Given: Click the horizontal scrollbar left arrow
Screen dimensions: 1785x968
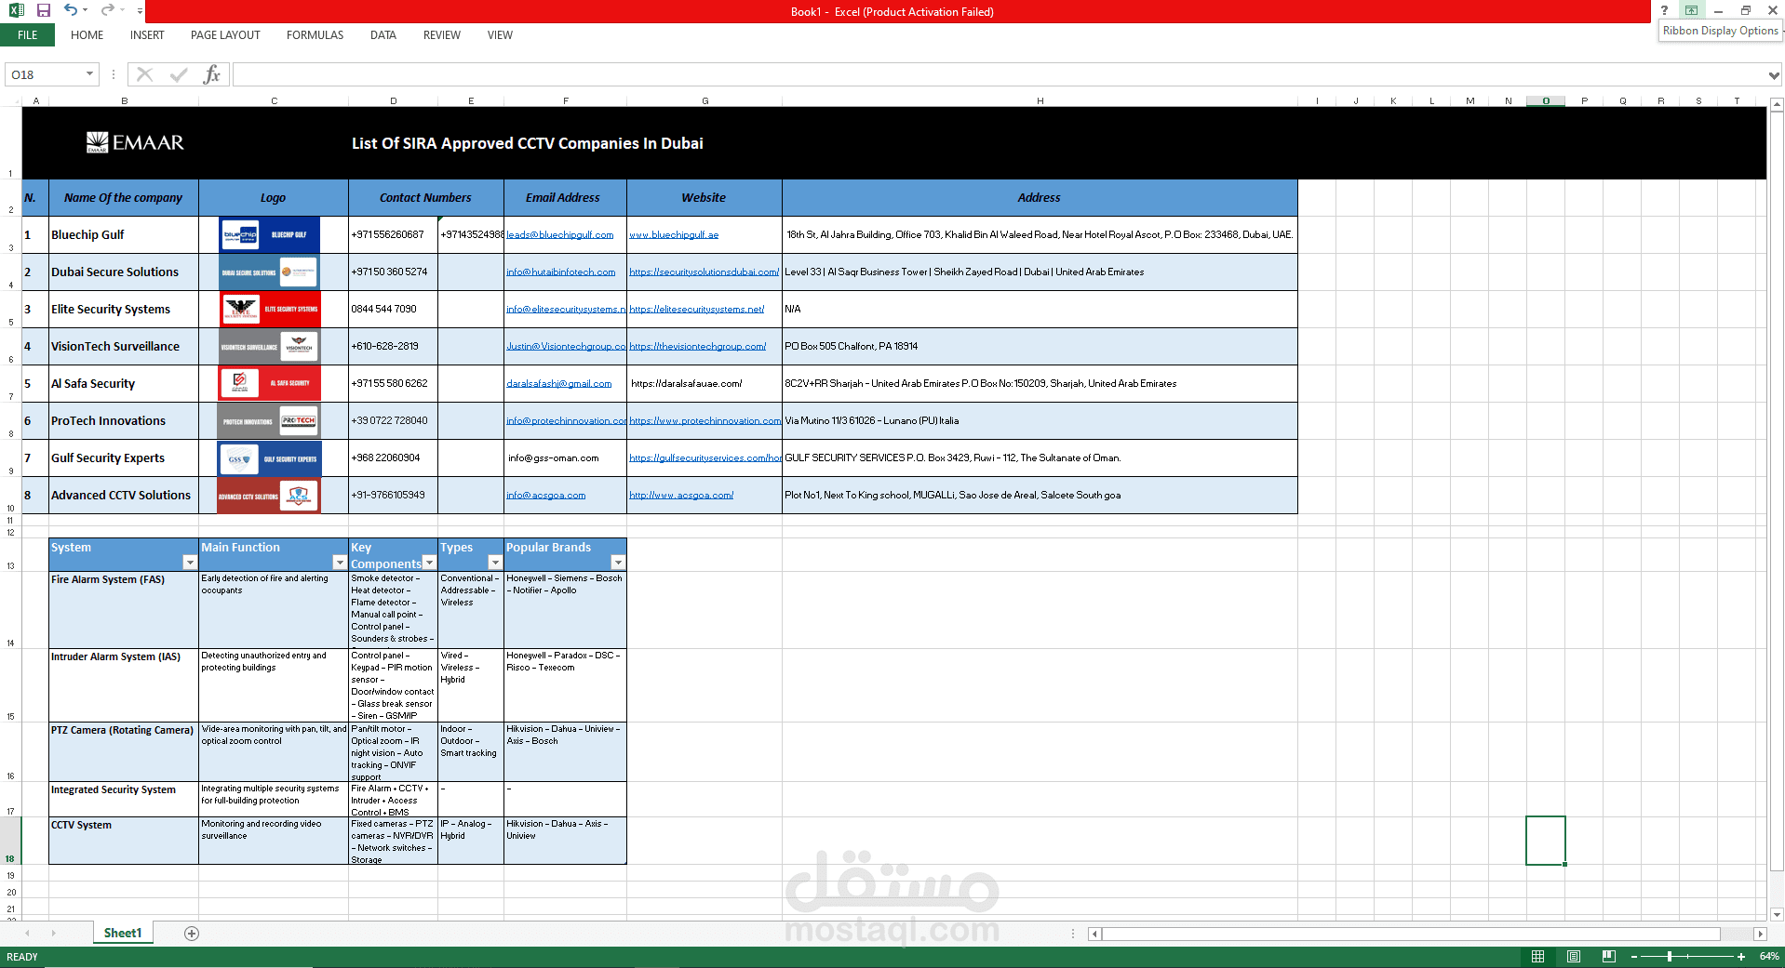Looking at the screenshot, I should 1094,934.
